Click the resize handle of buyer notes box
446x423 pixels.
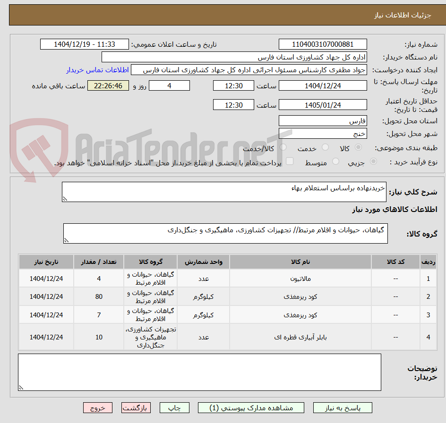click(x=21, y=388)
